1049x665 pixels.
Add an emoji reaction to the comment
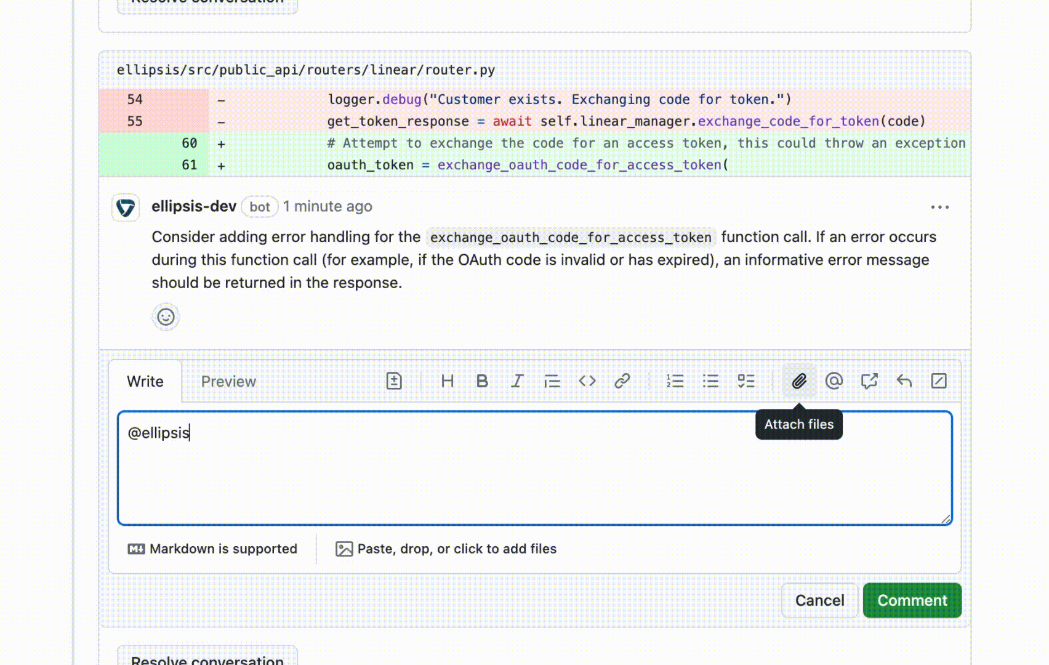pyautogui.click(x=166, y=317)
